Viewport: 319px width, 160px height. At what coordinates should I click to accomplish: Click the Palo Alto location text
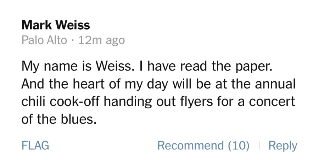point(44,40)
